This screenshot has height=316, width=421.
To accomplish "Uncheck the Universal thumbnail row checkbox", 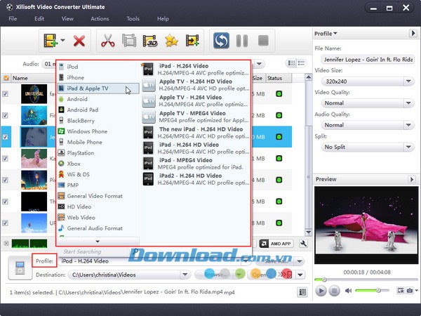I will [5, 94].
